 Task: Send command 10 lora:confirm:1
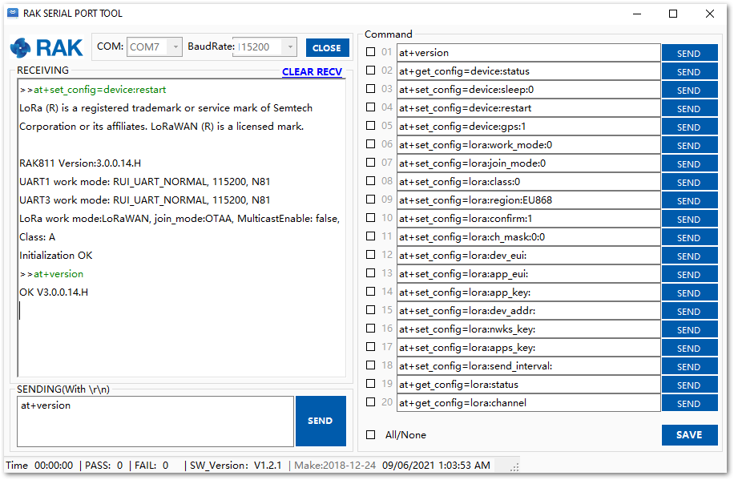(x=690, y=219)
